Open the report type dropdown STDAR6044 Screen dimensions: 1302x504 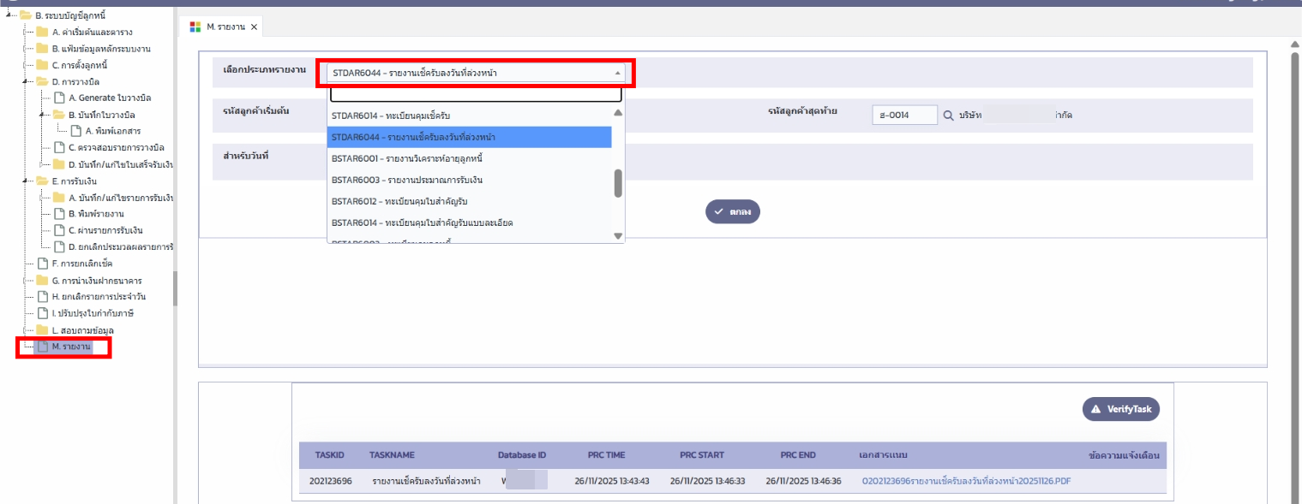point(476,74)
